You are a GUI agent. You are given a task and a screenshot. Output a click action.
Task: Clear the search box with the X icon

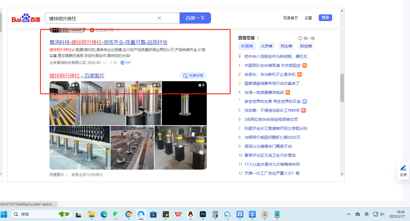click(x=159, y=18)
